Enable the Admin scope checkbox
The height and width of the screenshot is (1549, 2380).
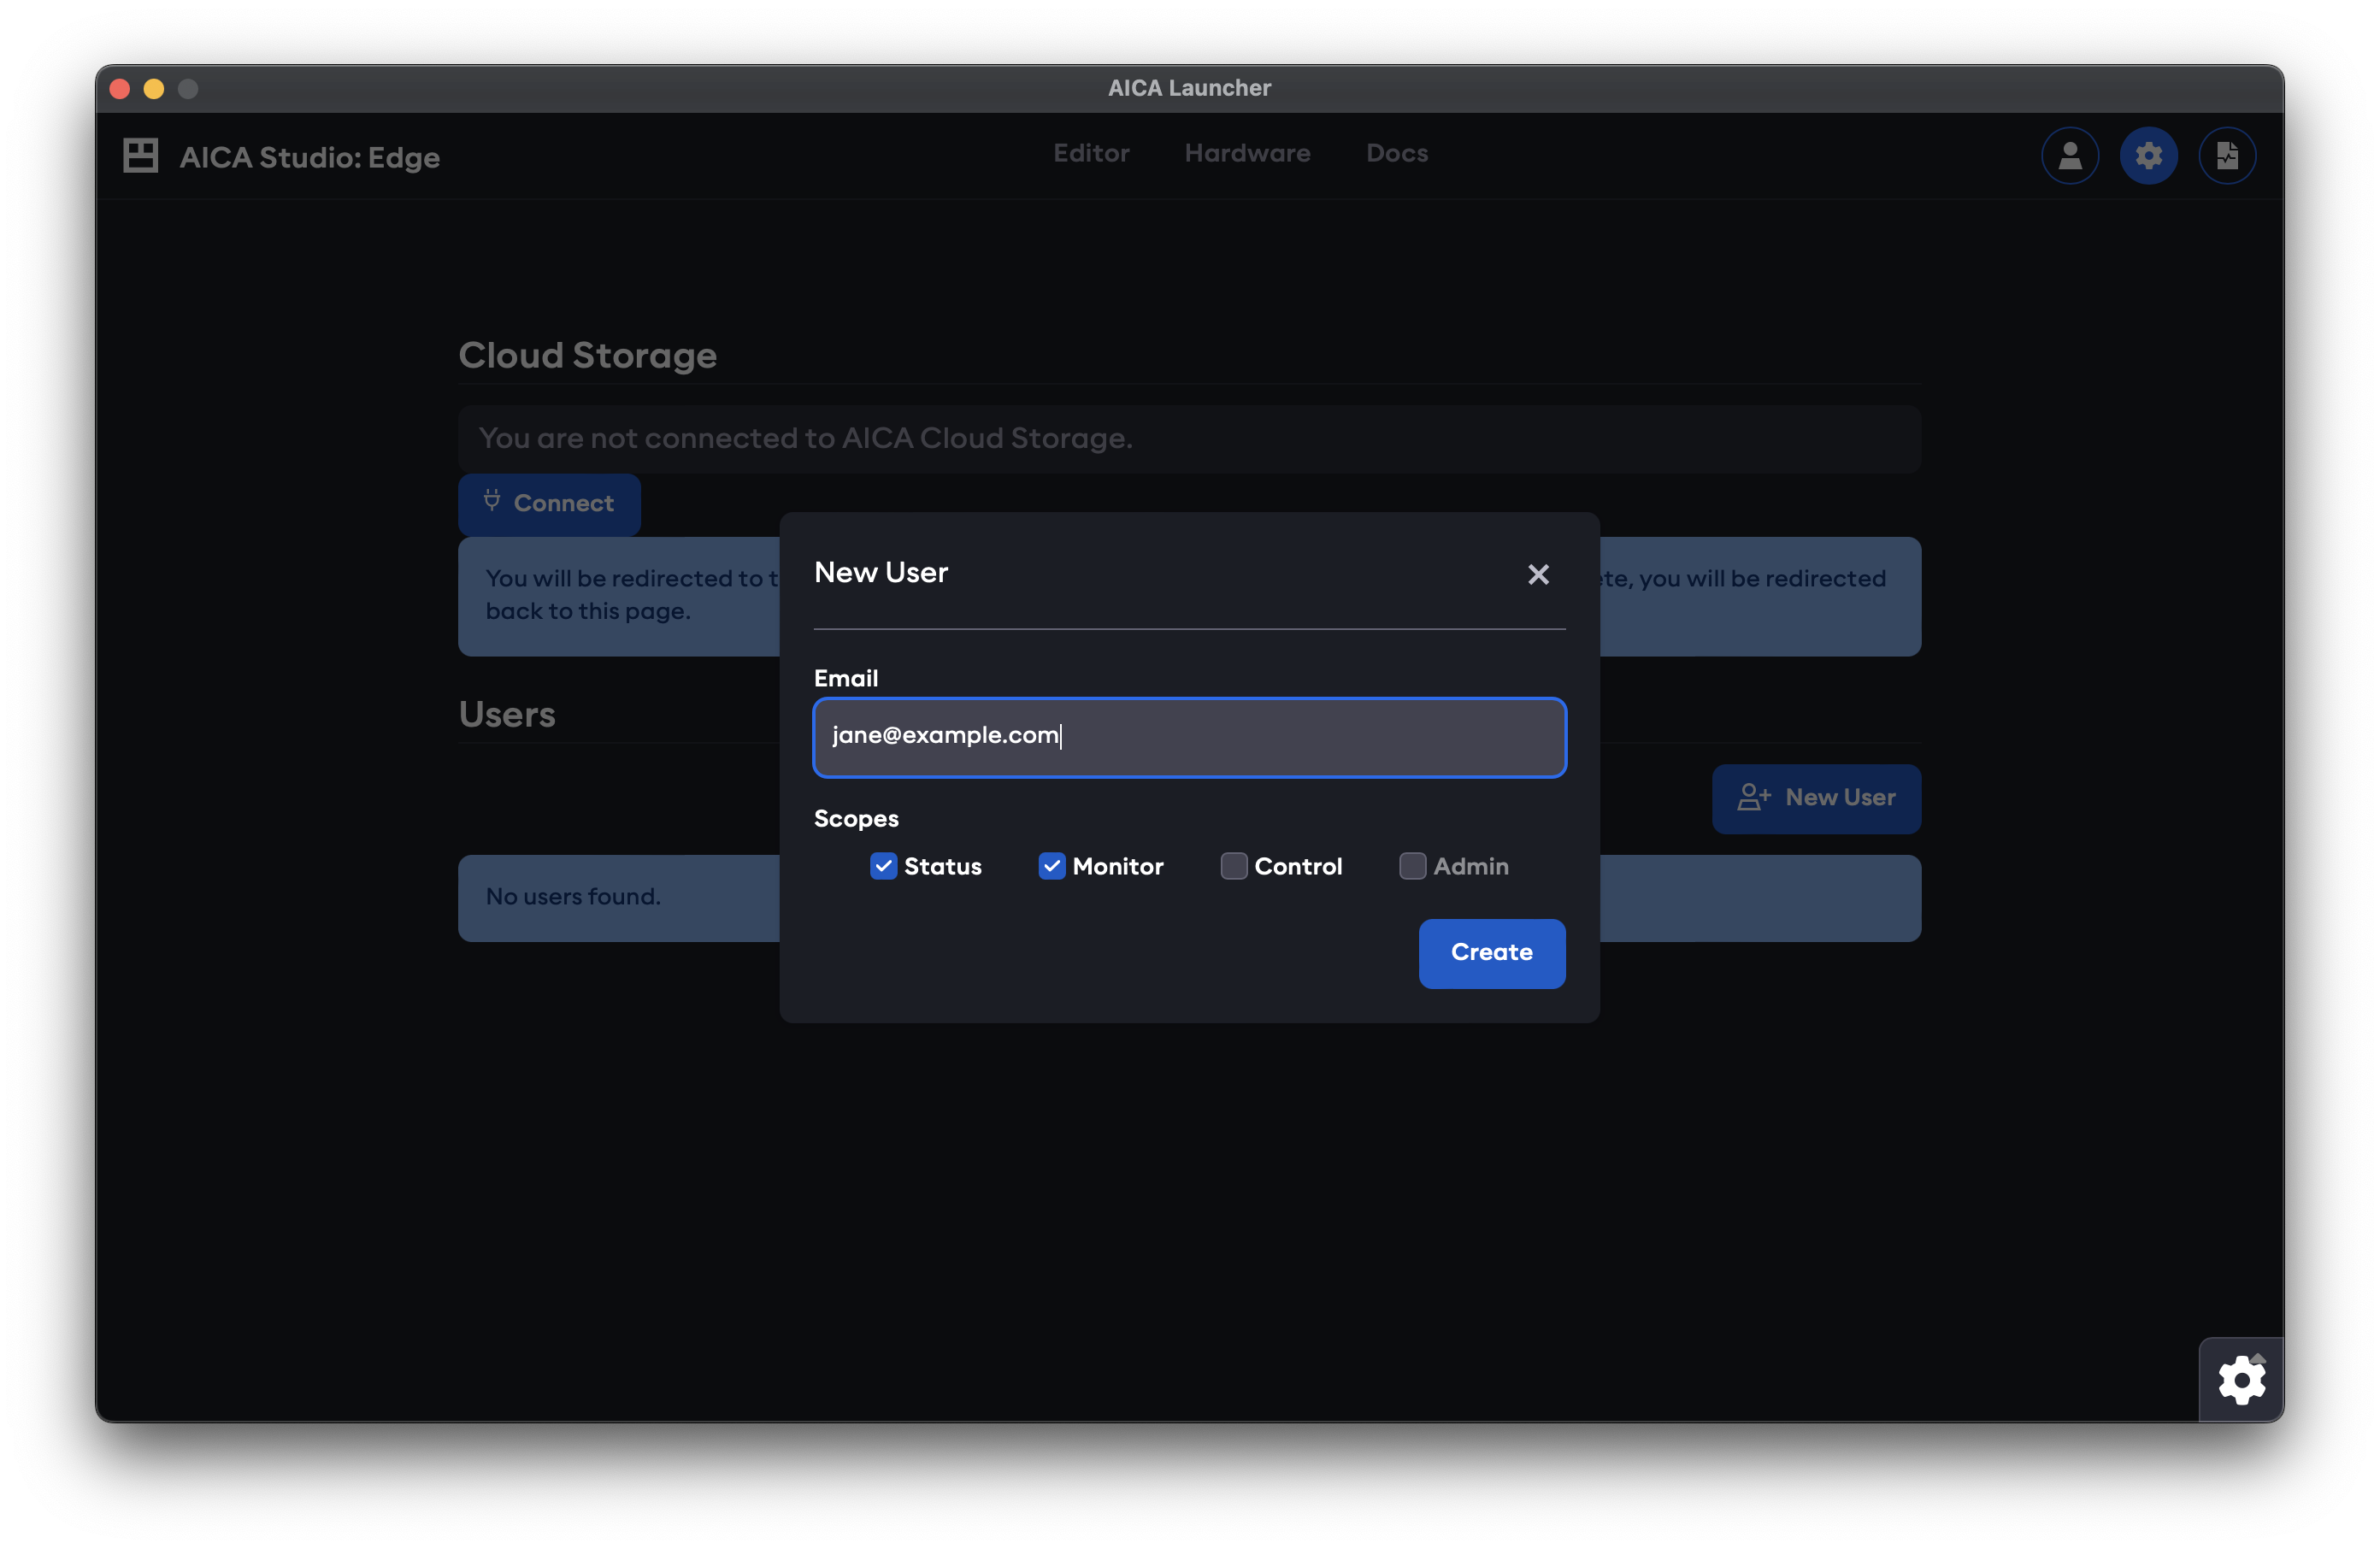point(1413,866)
